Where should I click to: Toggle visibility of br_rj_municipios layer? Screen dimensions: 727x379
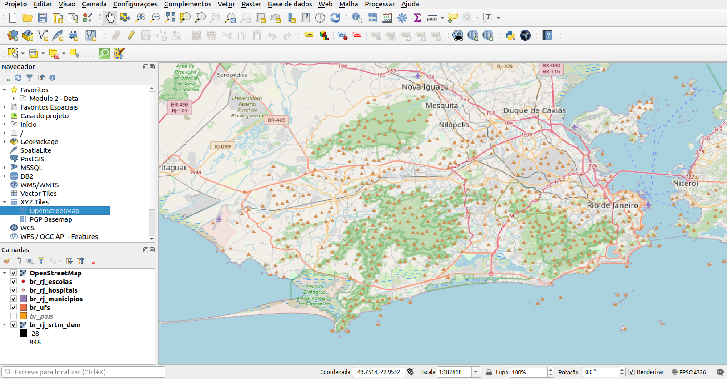point(14,299)
